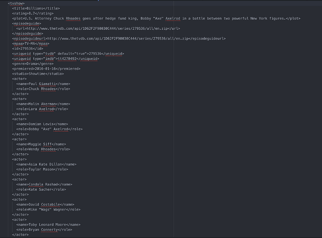The width and height of the screenshot is (322, 238).
Task: Click the name line for Maggie Siff
Action: point(41,144)
